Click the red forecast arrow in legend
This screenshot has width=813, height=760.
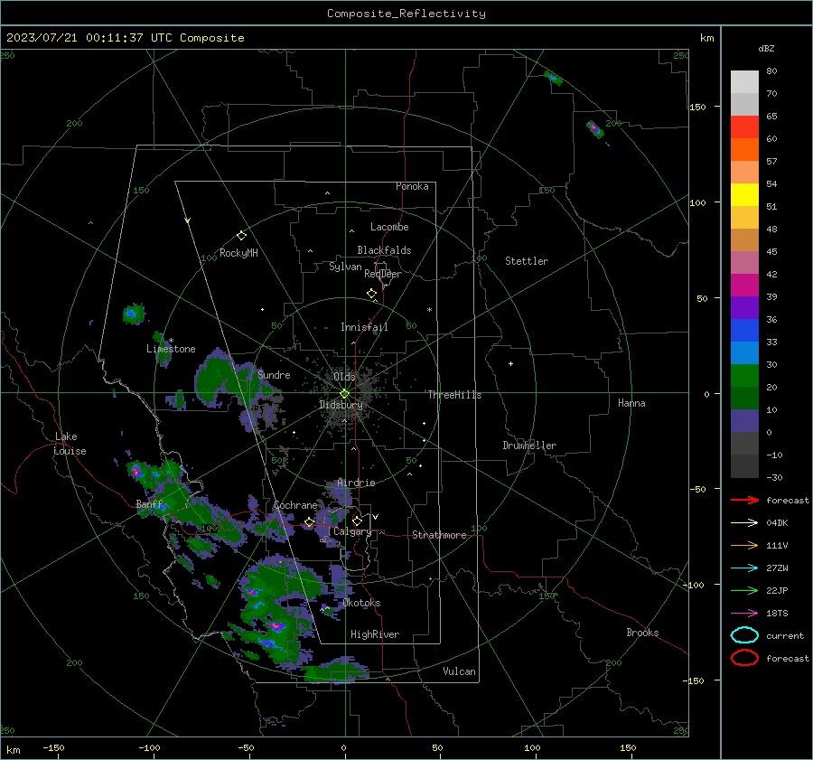[744, 500]
